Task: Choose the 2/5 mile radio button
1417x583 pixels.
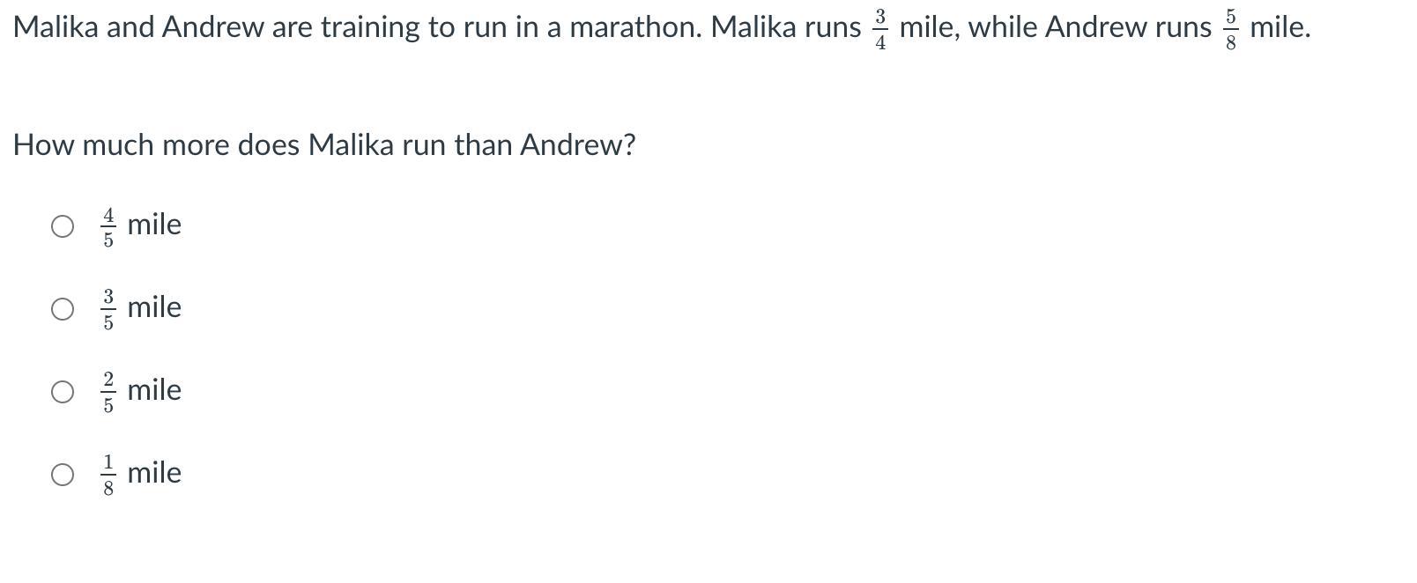Action: 62,392
